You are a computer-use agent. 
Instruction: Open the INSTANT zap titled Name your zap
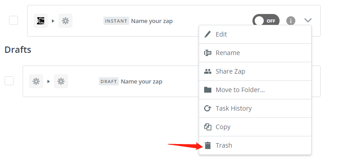click(x=152, y=21)
